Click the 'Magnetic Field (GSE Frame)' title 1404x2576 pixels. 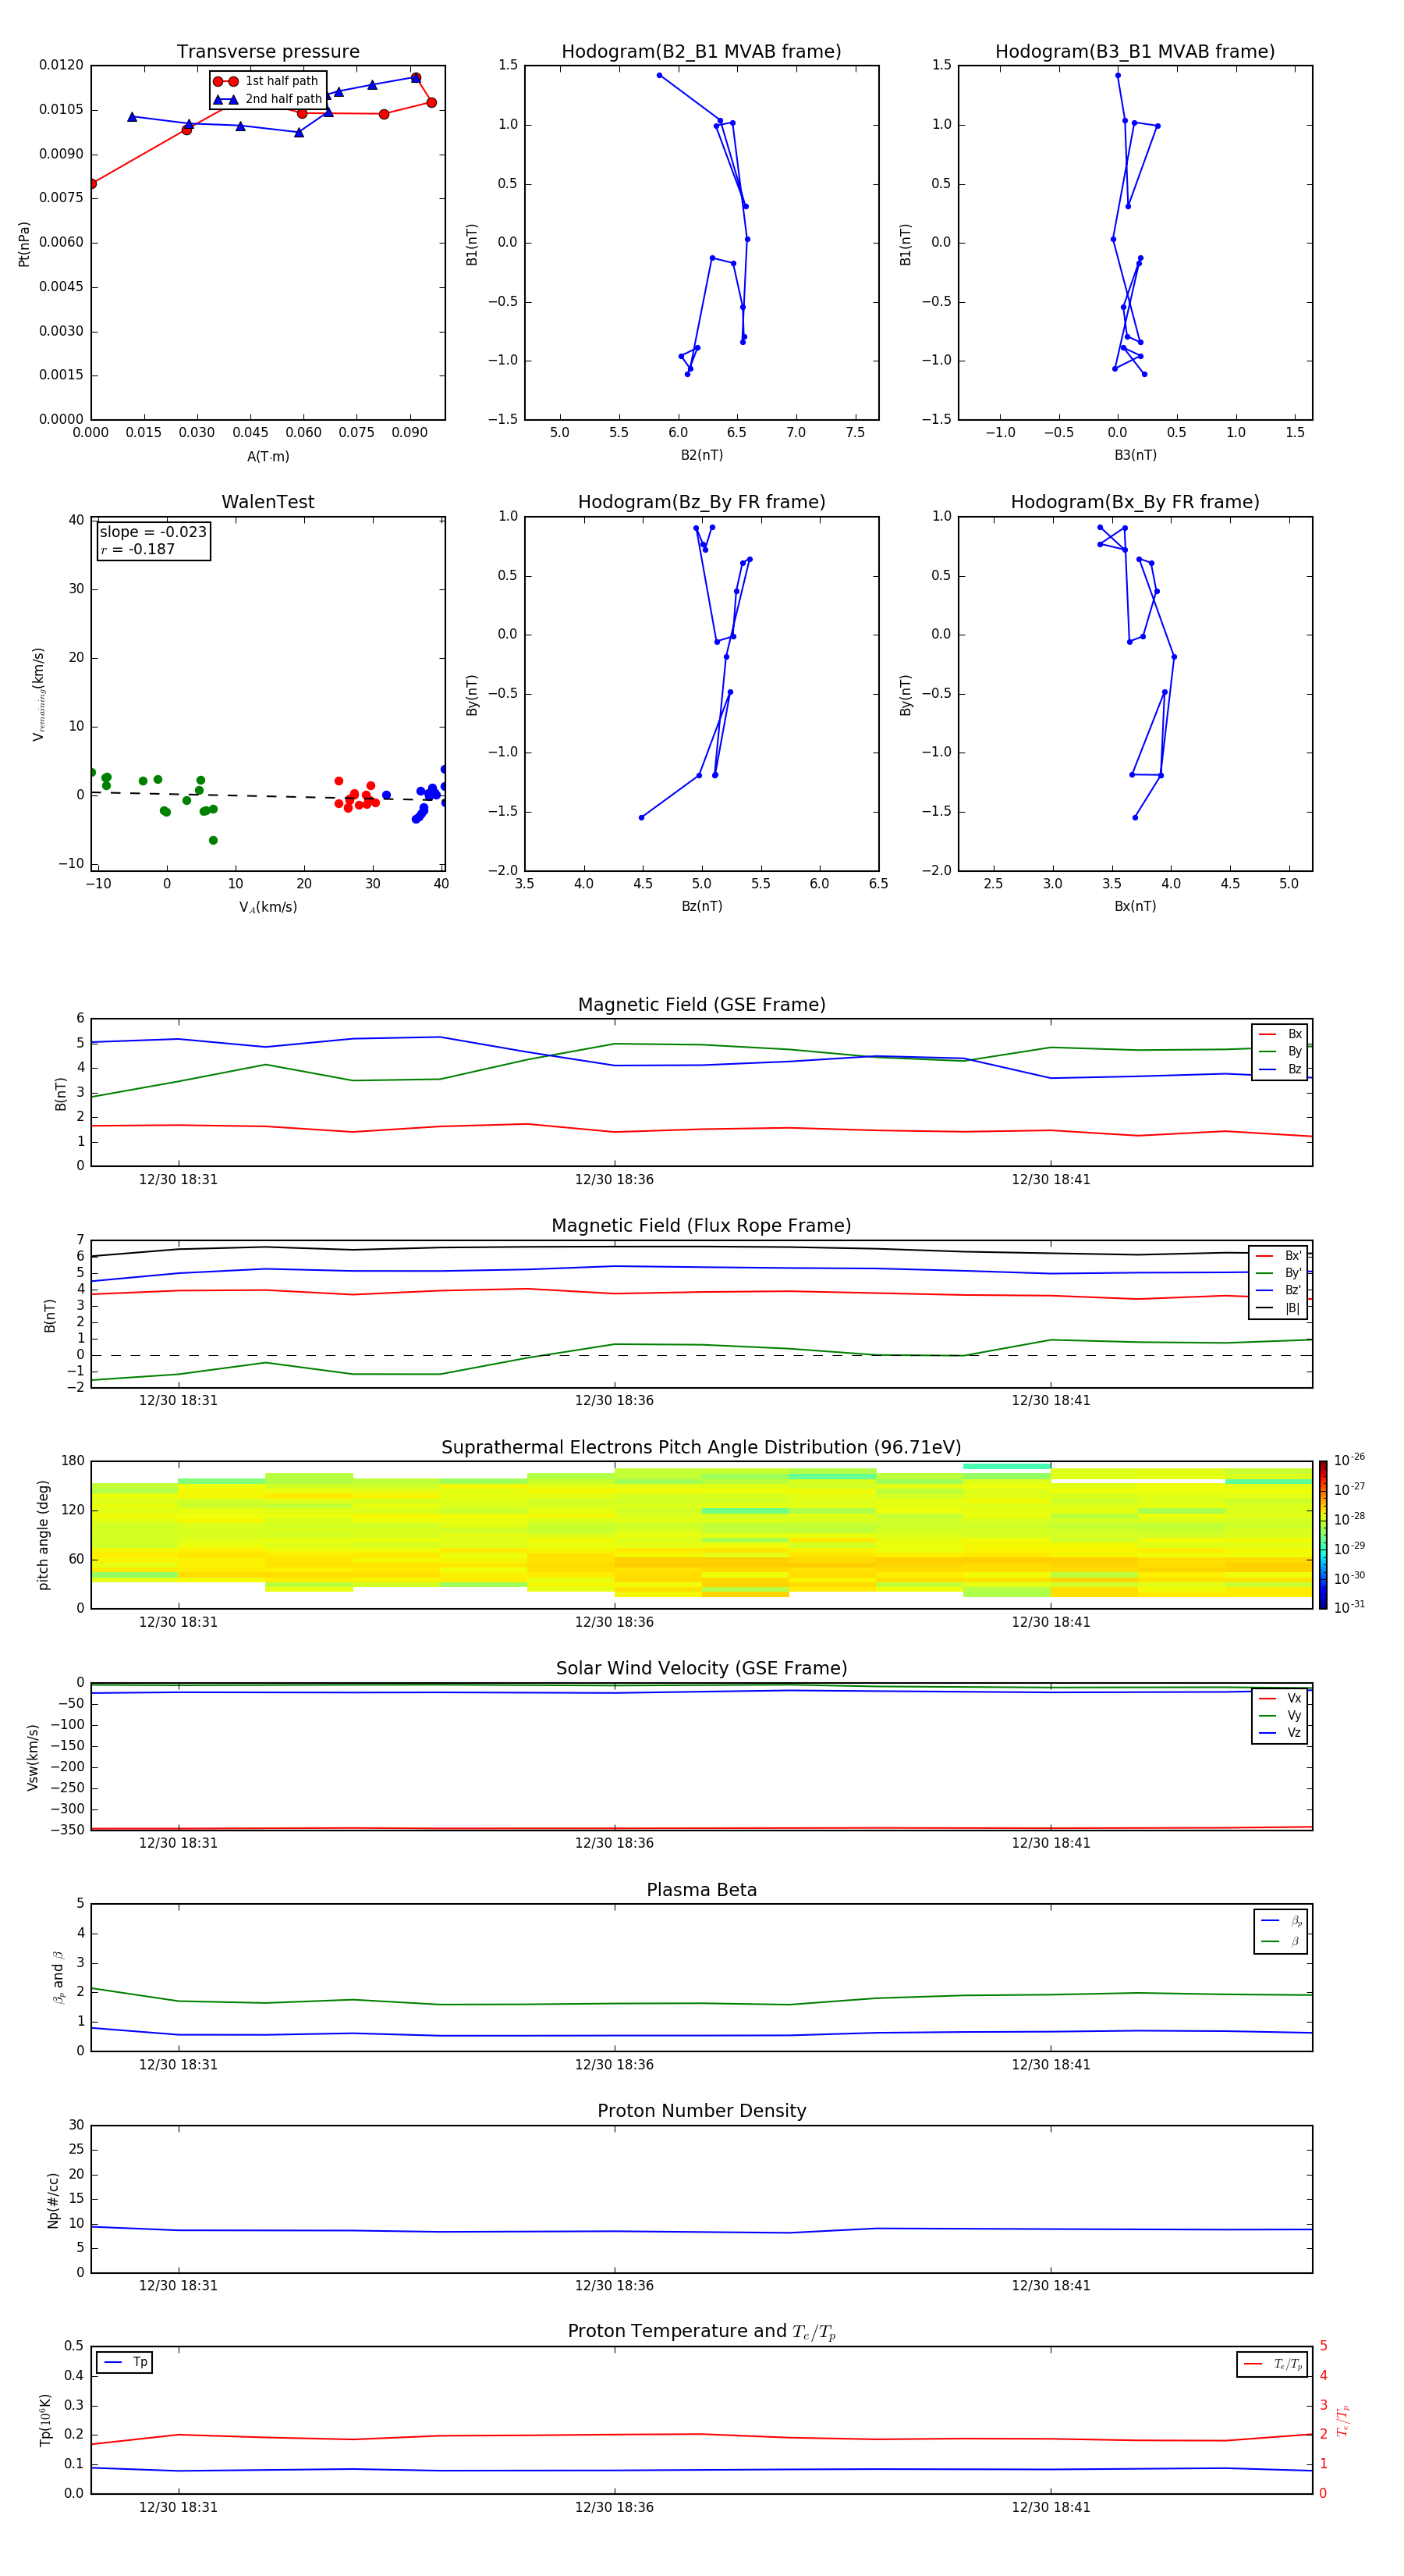[701, 1004]
